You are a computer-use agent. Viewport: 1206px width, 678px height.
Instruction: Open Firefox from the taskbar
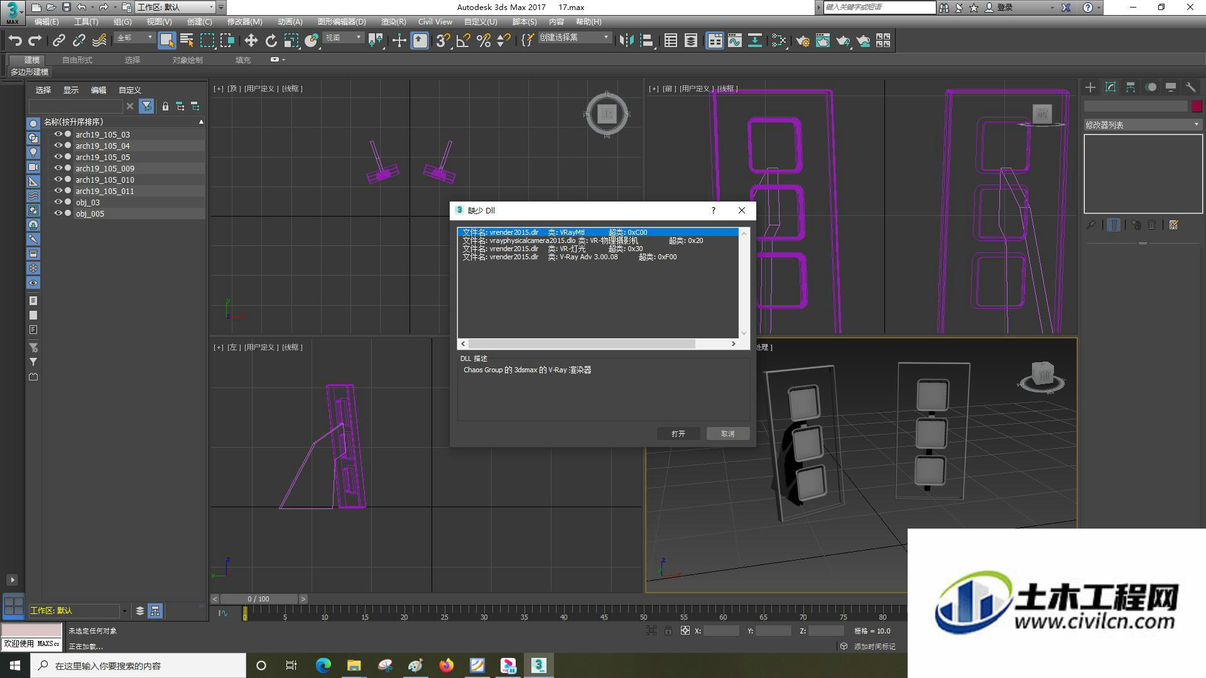(447, 665)
